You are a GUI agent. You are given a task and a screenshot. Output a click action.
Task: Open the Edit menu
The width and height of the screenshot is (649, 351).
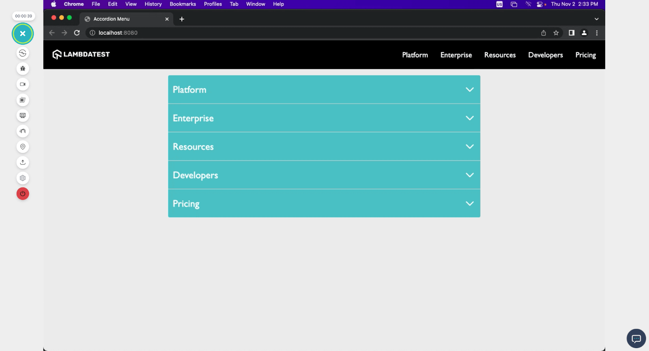pos(113,4)
